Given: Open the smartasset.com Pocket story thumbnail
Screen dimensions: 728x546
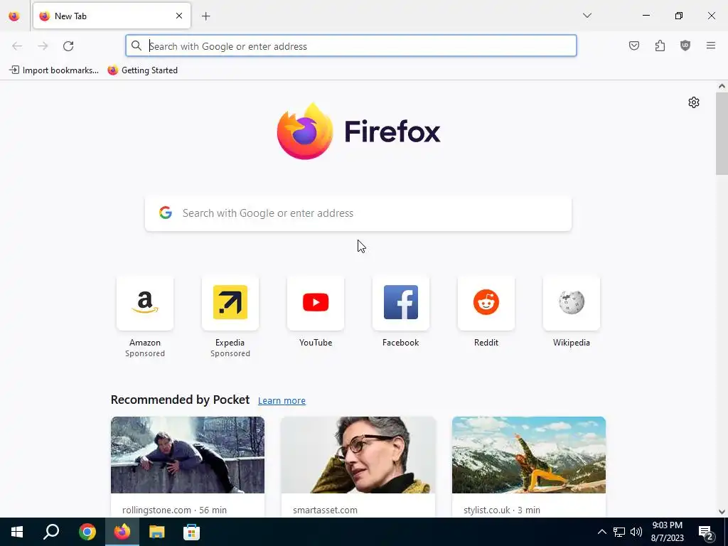Looking at the screenshot, I should [x=358, y=455].
